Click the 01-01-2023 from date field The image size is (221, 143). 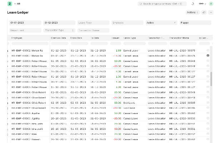tap(24, 23)
